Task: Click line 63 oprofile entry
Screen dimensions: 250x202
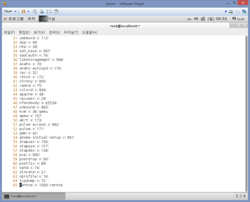Action: (x=34, y=176)
